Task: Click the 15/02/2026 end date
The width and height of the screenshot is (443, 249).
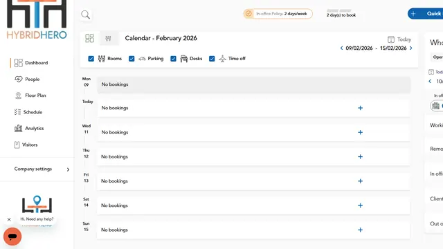Action: point(393,48)
